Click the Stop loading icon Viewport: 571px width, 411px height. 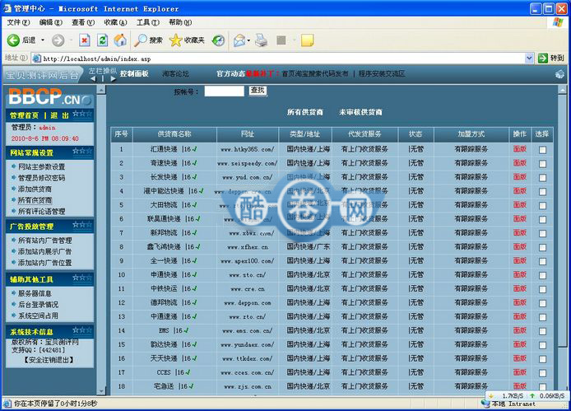[x=85, y=40]
